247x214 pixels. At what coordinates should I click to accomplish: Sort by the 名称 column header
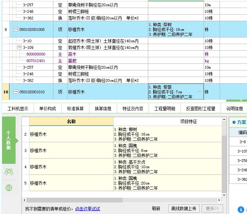pyautogui.click(x=71, y=121)
